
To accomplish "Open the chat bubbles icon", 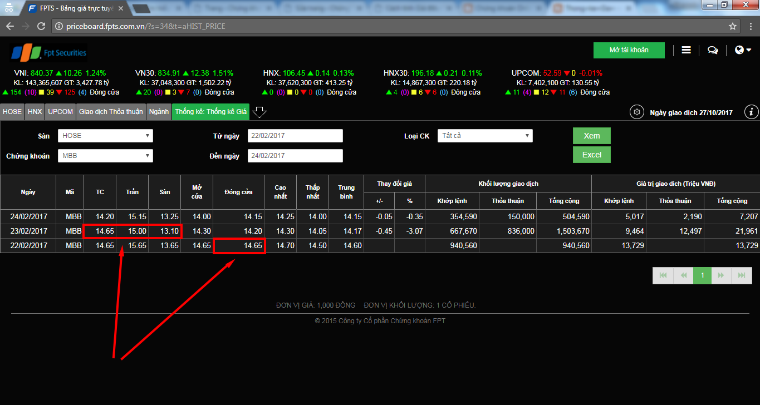I will pos(713,50).
